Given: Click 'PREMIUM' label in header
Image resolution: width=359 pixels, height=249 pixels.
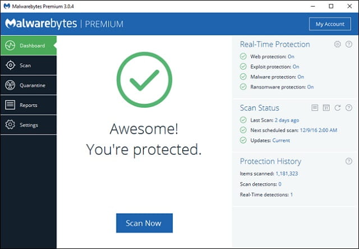Looking at the screenshot, I should point(104,24).
